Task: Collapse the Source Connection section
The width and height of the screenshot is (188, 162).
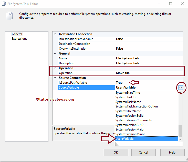Action: click(55, 78)
